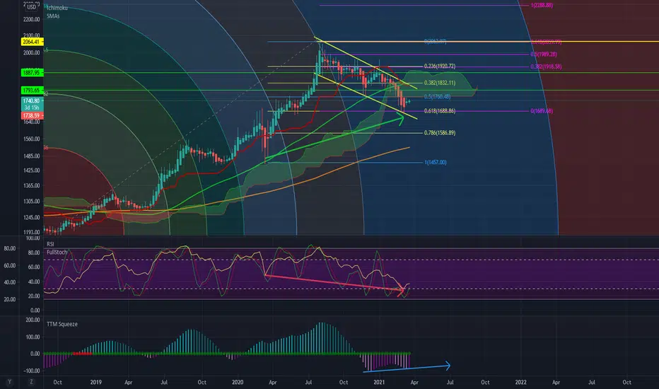Viewport: 659px width, 389px height.
Task: Click 1193.00 on the price scale
Action: (x=32, y=232)
